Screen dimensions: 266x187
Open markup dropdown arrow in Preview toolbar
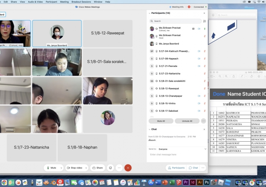pos(246,77)
